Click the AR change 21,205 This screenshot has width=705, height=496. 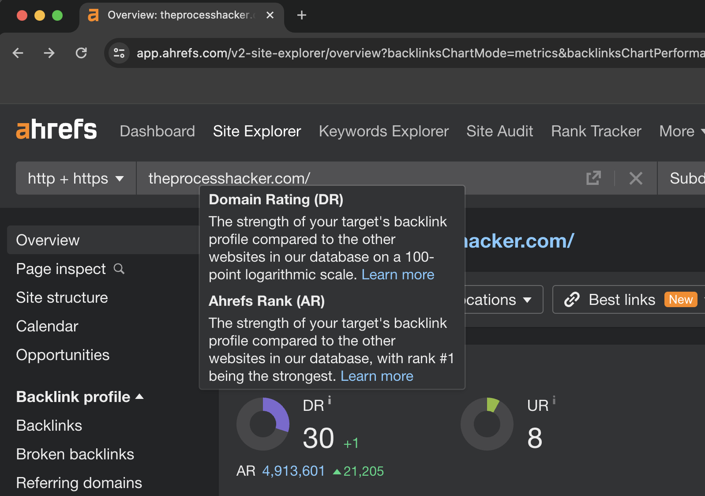pyautogui.click(x=358, y=471)
